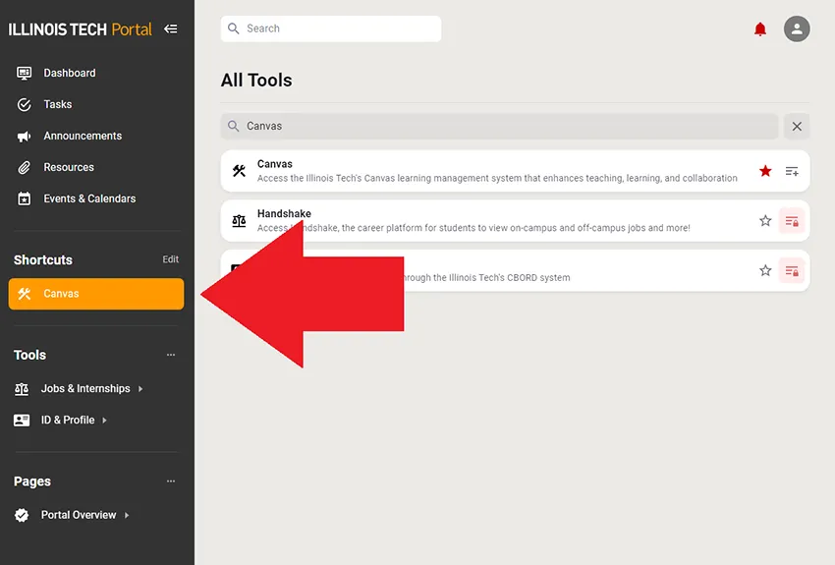Image resolution: width=835 pixels, height=565 pixels.
Task: Click the Dashboard monitor icon
Action: click(24, 73)
